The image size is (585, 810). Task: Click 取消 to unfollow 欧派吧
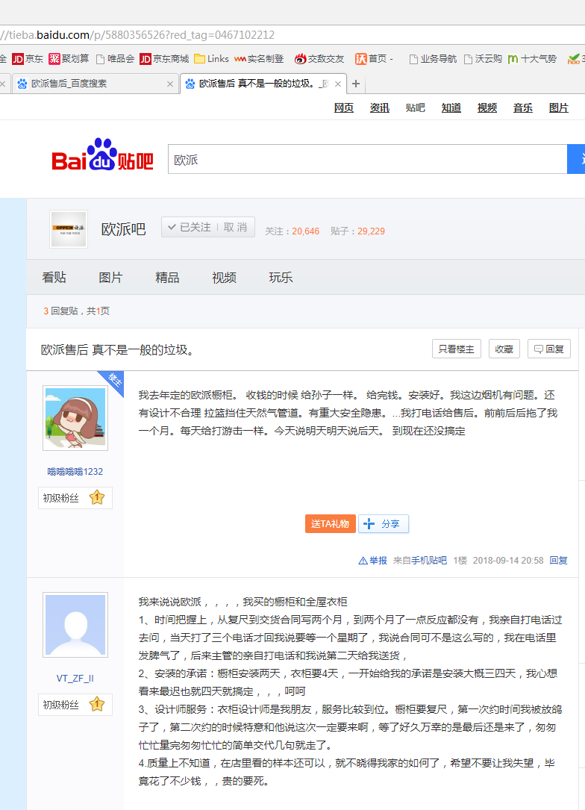[236, 227]
